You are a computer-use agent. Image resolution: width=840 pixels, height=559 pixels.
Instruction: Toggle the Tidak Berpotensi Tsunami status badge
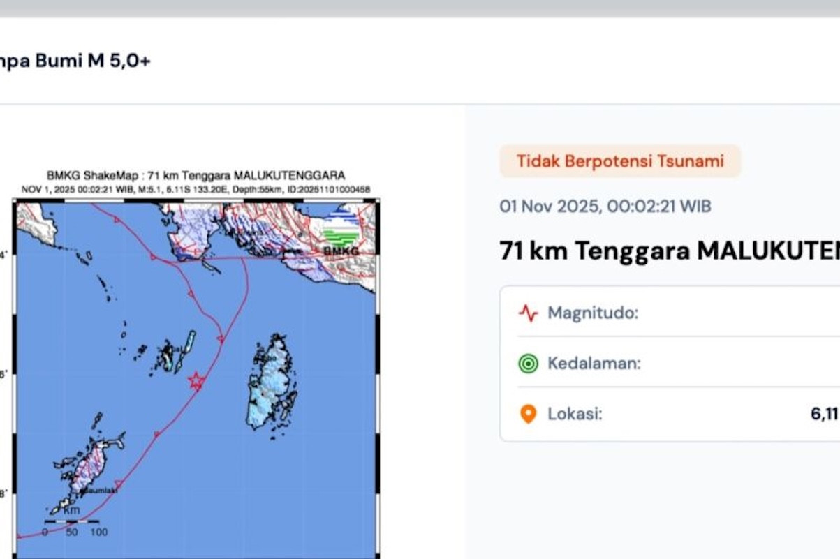pyautogui.click(x=620, y=161)
